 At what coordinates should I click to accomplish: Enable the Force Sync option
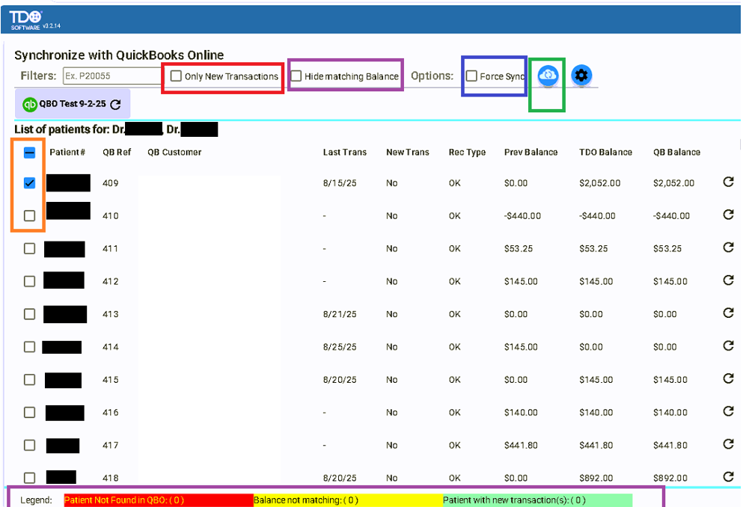click(x=471, y=76)
